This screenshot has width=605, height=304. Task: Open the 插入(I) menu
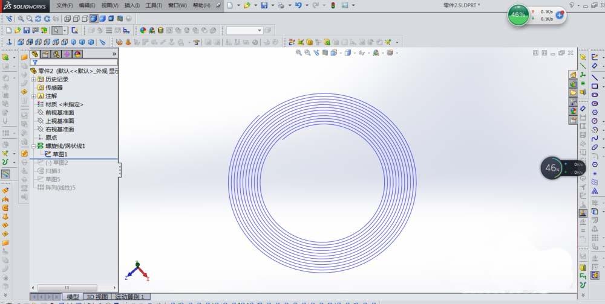pyautogui.click(x=132, y=5)
